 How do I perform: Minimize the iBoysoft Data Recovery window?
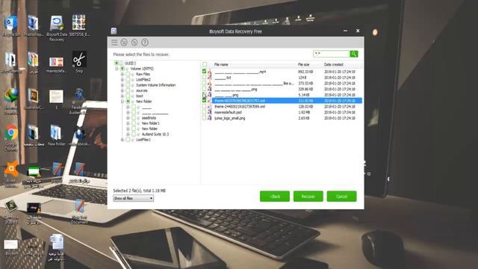pos(345,31)
